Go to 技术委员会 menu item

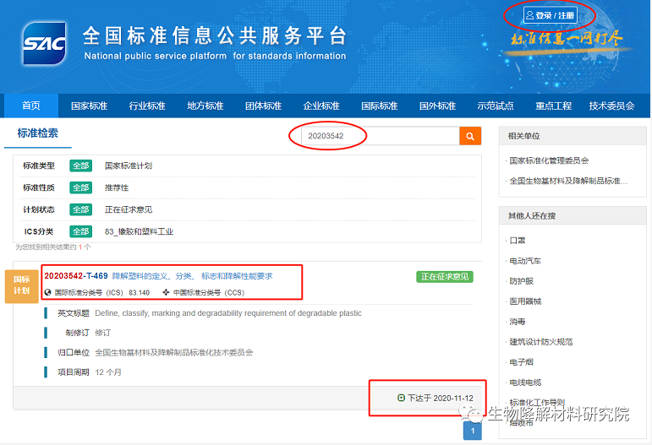pos(611,106)
